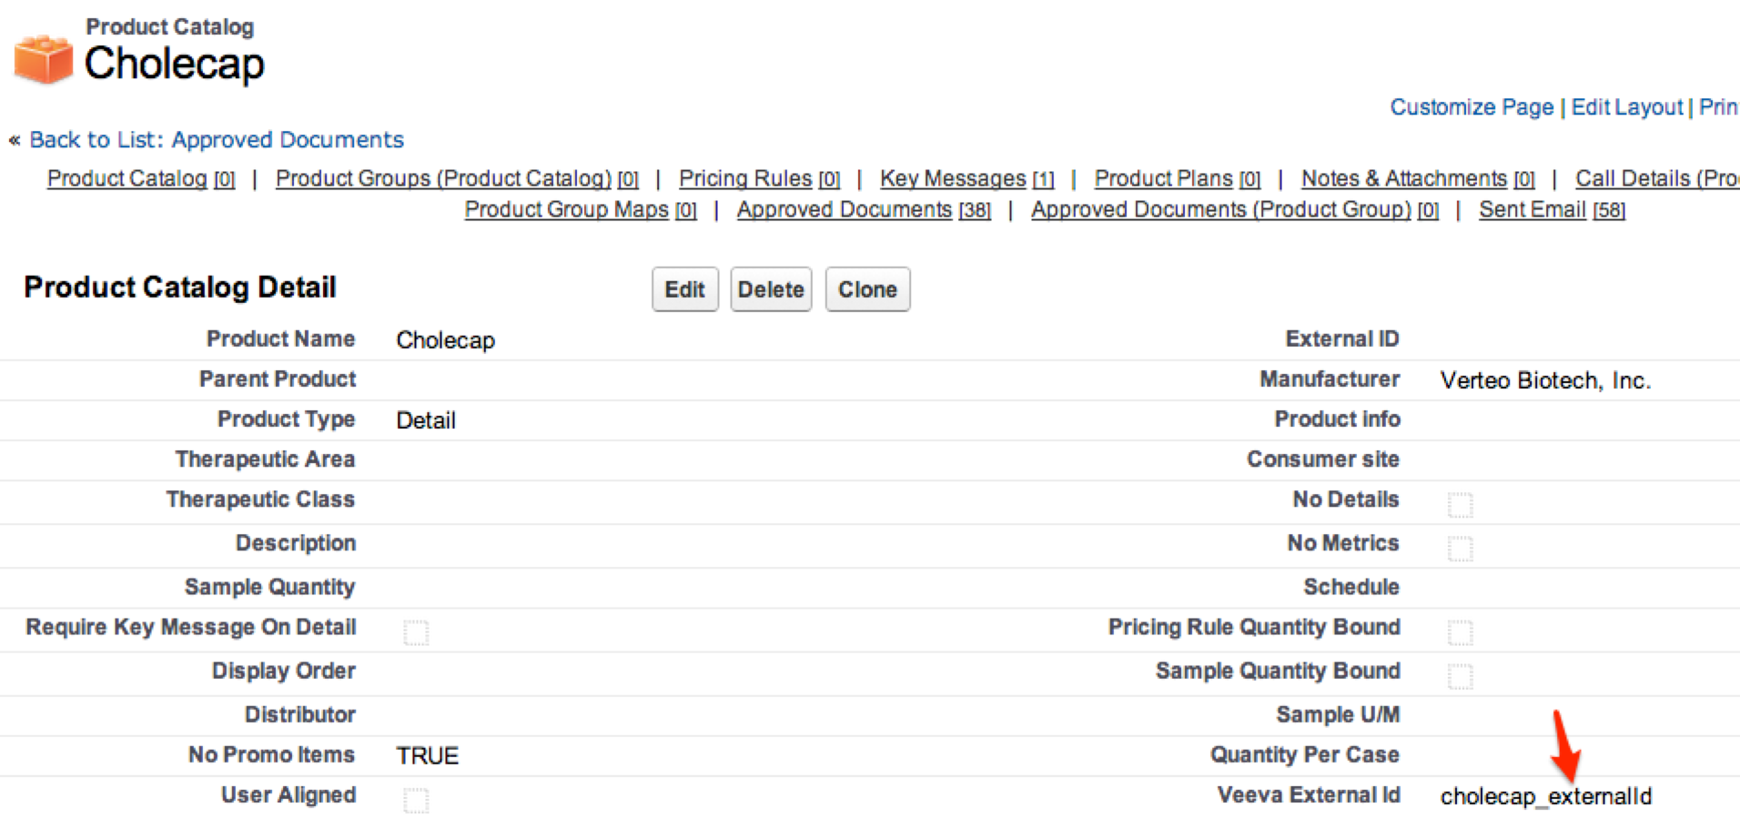This screenshot has width=1740, height=828.
Task: Toggle Sample Quantity Bound checkbox
Action: pos(1460,675)
